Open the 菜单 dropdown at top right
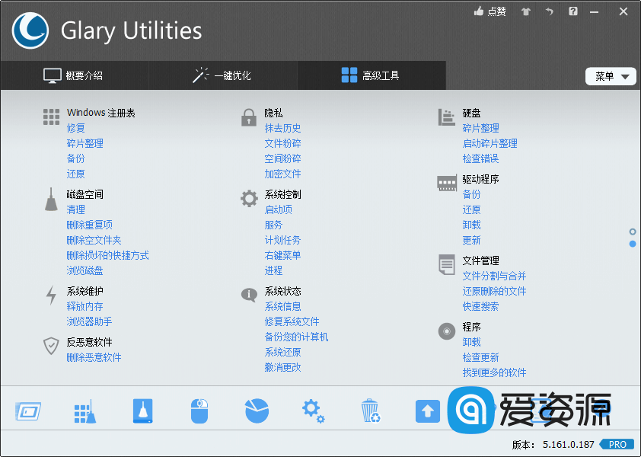The width and height of the screenshot is (641, 457). 611,76
